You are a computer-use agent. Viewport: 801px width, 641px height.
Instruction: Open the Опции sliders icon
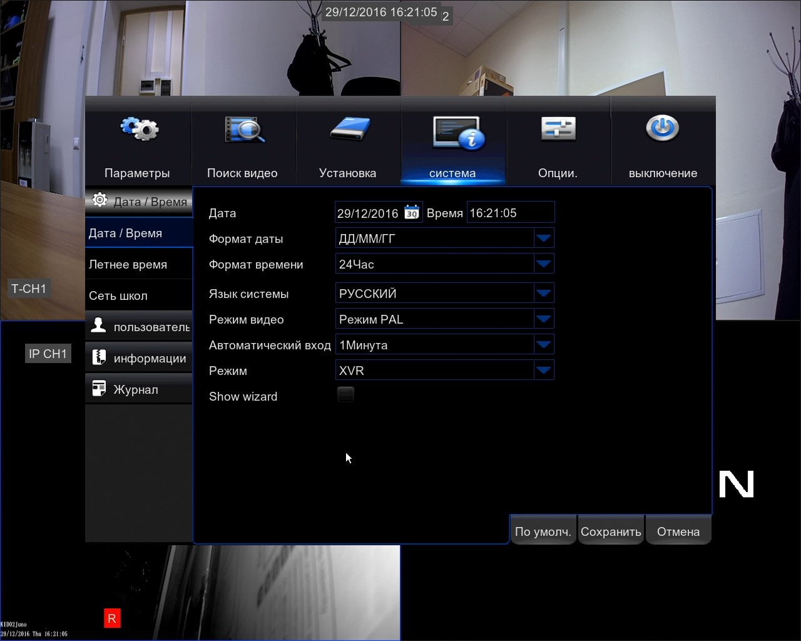[558, 129]
